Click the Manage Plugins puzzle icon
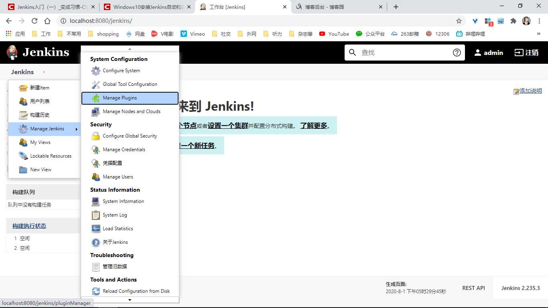 pos(95,98)
